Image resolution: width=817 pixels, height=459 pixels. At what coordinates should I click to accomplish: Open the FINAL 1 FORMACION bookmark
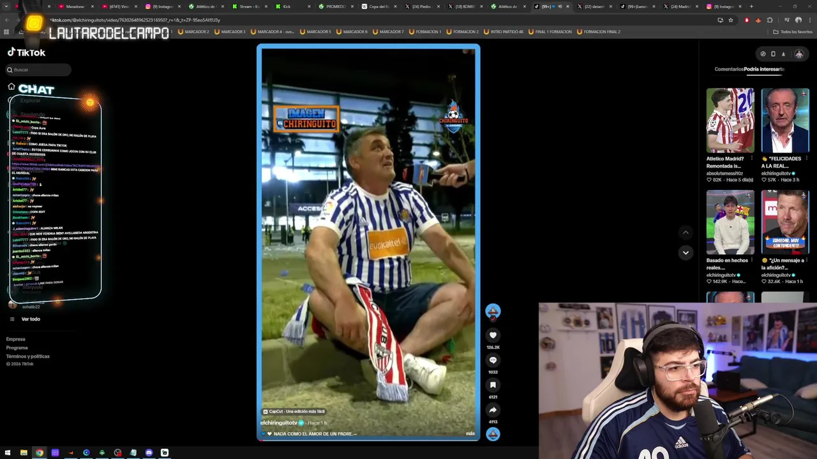pos(550,31)
